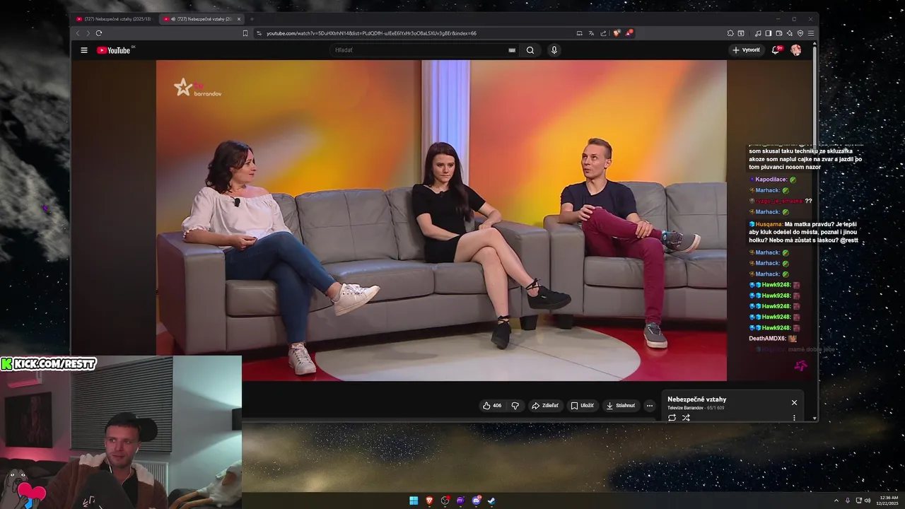Click the browser page vertical scrollbar

[x=815, y=230]
